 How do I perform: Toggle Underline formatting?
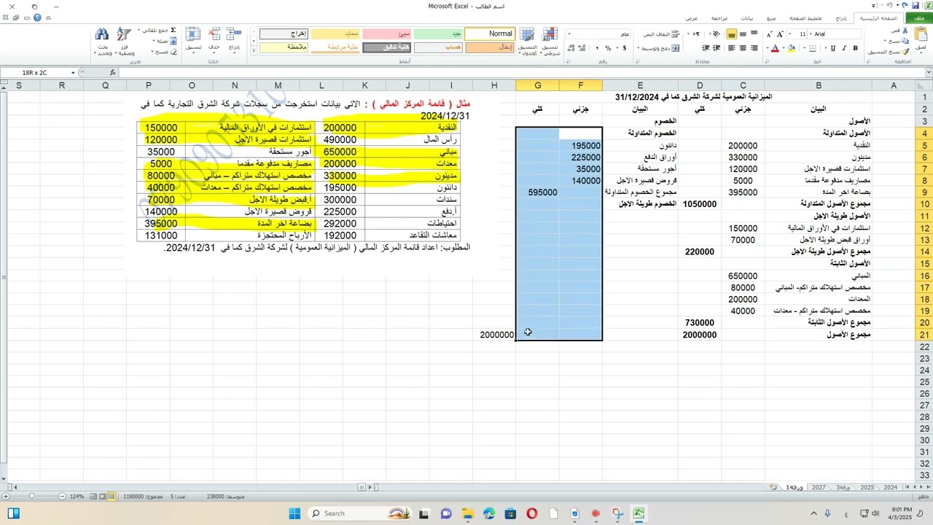click(833, 48)
